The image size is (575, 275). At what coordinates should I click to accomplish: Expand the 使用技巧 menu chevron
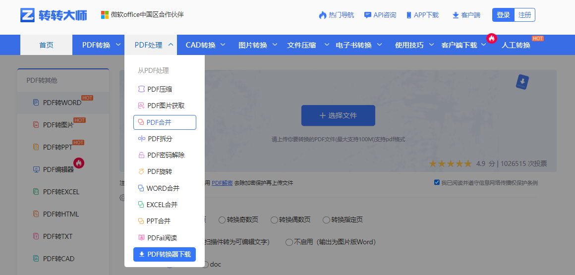(432, 45)
